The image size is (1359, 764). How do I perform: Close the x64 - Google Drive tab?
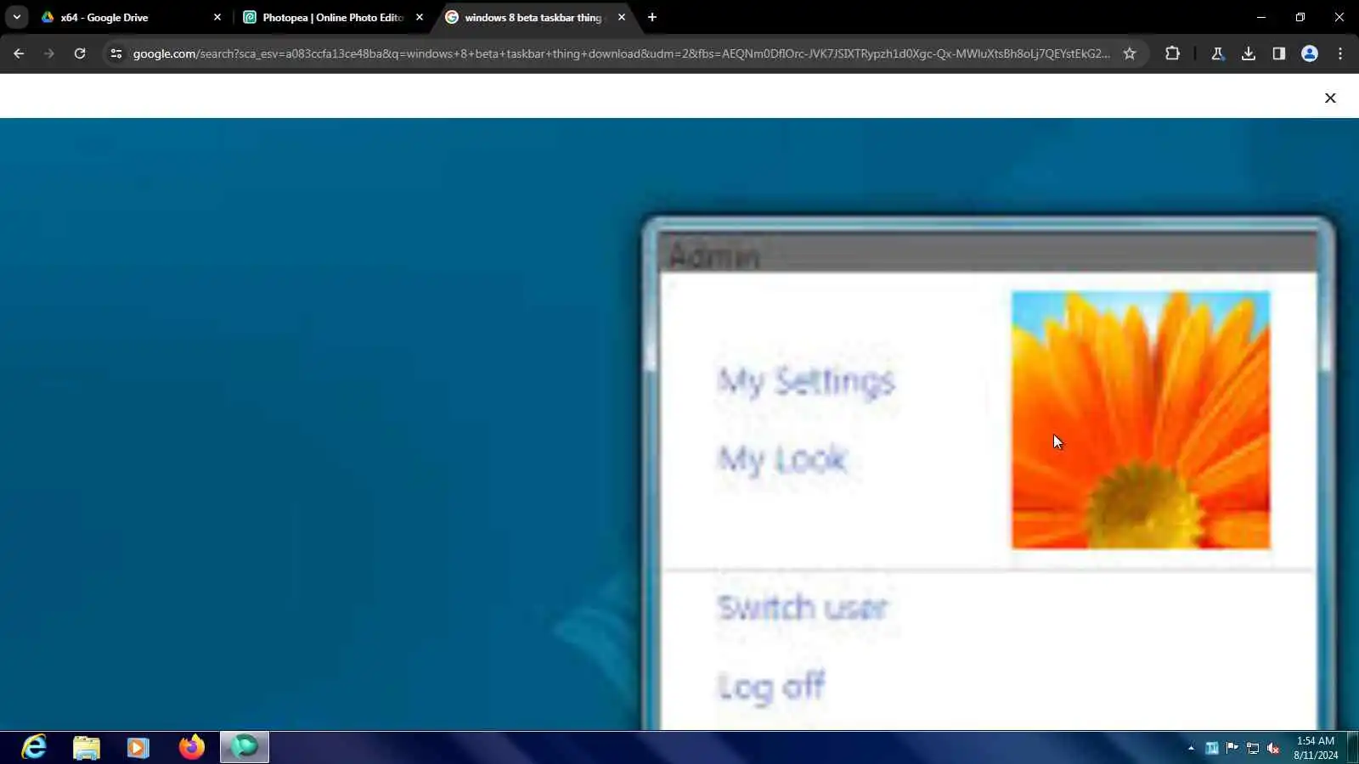(217, 17)
